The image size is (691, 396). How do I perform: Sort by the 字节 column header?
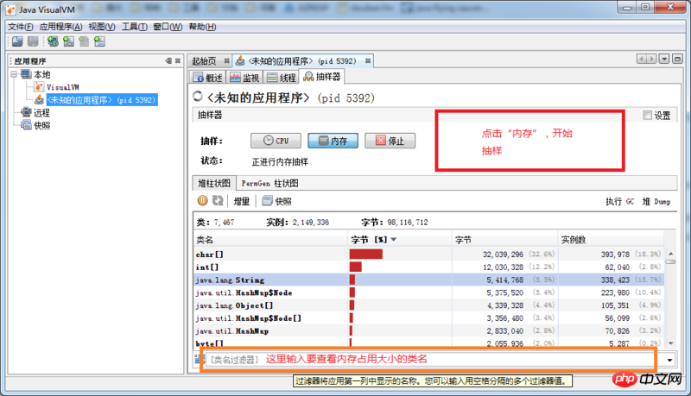504,240
